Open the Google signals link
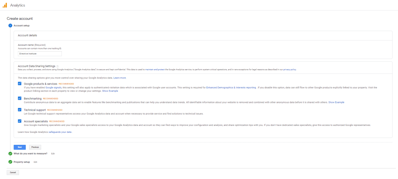This screenshot has width=398, height=179. tap(53, 87)
